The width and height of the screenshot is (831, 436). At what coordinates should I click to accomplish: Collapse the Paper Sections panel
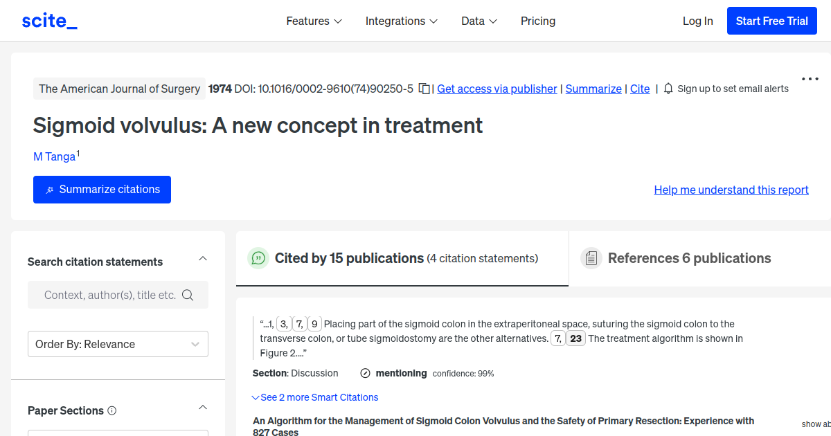pos(202,407)
